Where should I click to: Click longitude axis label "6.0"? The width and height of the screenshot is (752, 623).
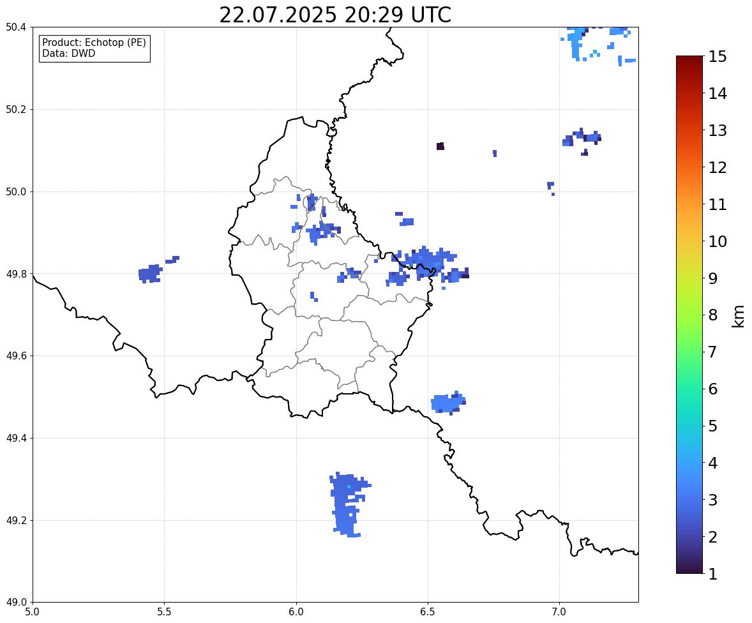click(296, 612)
